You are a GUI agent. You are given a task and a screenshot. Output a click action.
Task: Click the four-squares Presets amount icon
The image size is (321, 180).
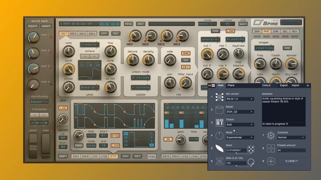click(x=271, y=148)
